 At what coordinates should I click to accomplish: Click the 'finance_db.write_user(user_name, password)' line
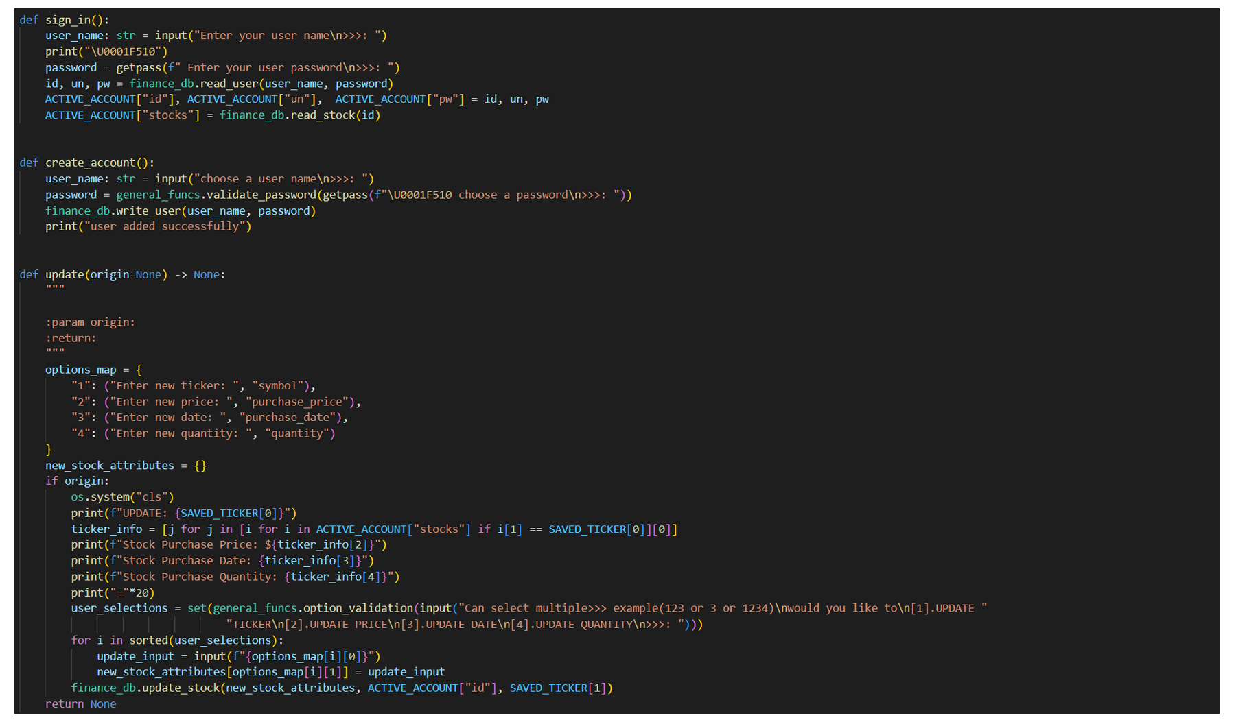click(x=181, y=211)
